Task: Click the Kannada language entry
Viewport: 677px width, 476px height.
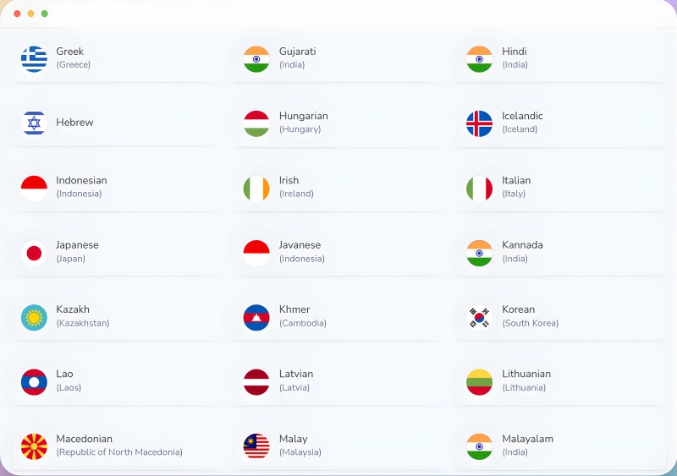Action: click(x=561, y=253)
